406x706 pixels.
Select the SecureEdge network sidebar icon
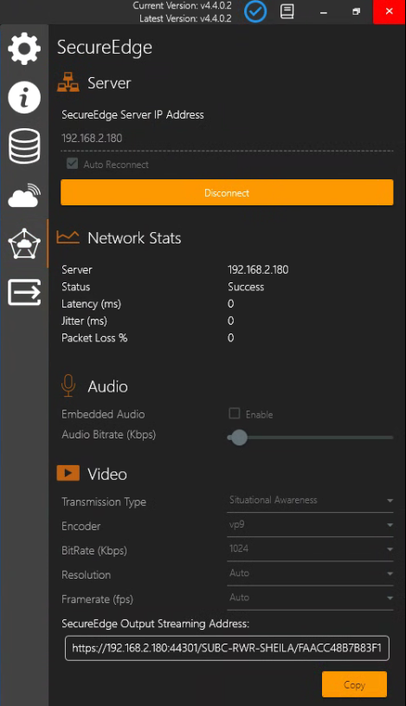tap(24, 243)
